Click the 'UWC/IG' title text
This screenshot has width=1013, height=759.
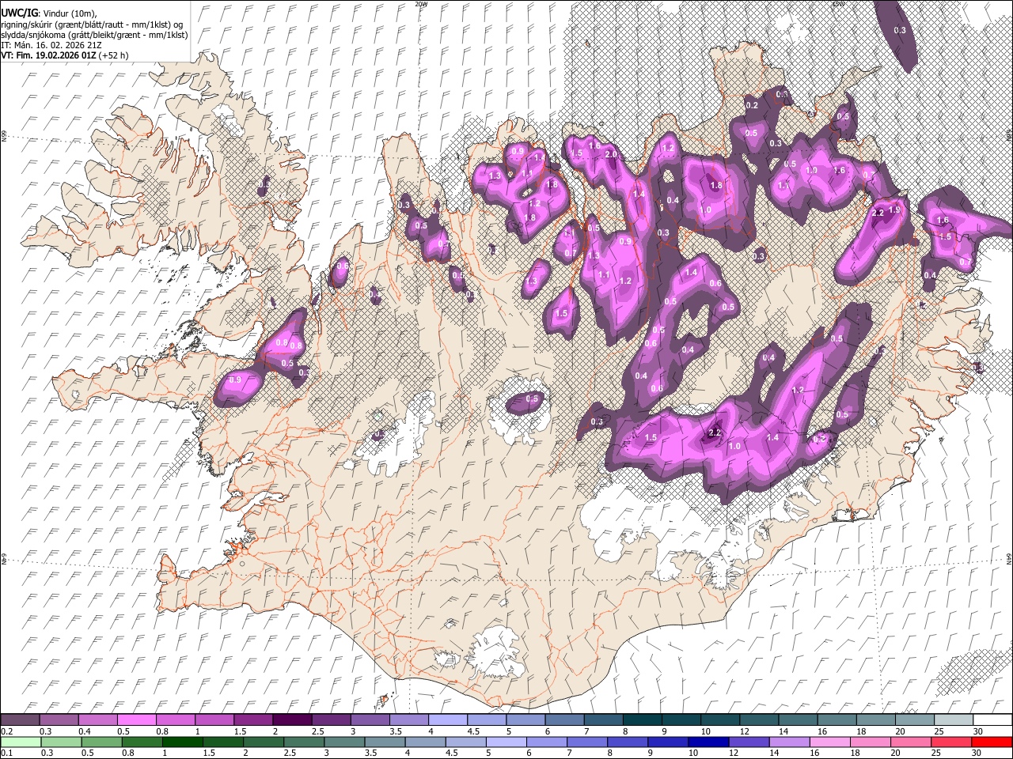pos(18,13)
